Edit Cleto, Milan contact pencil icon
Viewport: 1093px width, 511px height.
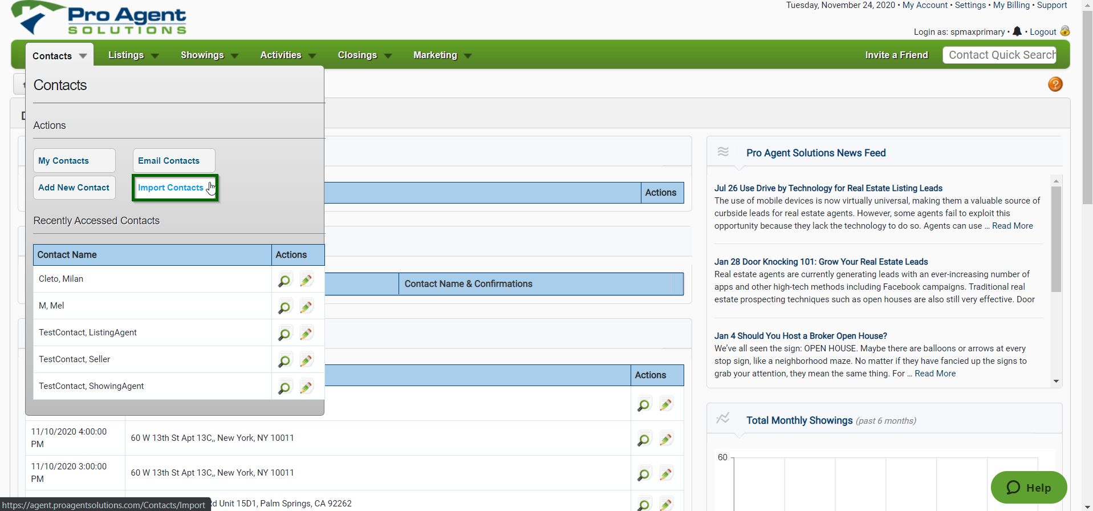pos(306,280)
